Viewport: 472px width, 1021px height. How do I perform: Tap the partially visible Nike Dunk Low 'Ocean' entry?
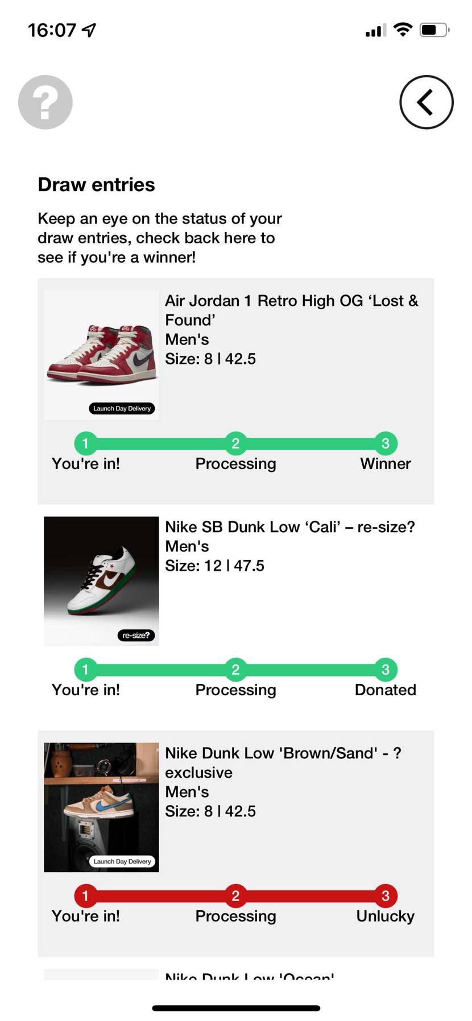click(249, 974)
